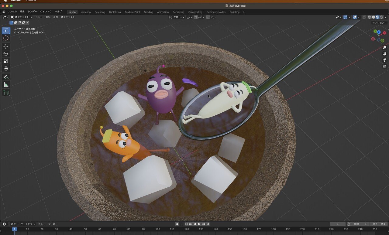
Task: Open the timeline キーイング dropdown
Action: [28, 224]
